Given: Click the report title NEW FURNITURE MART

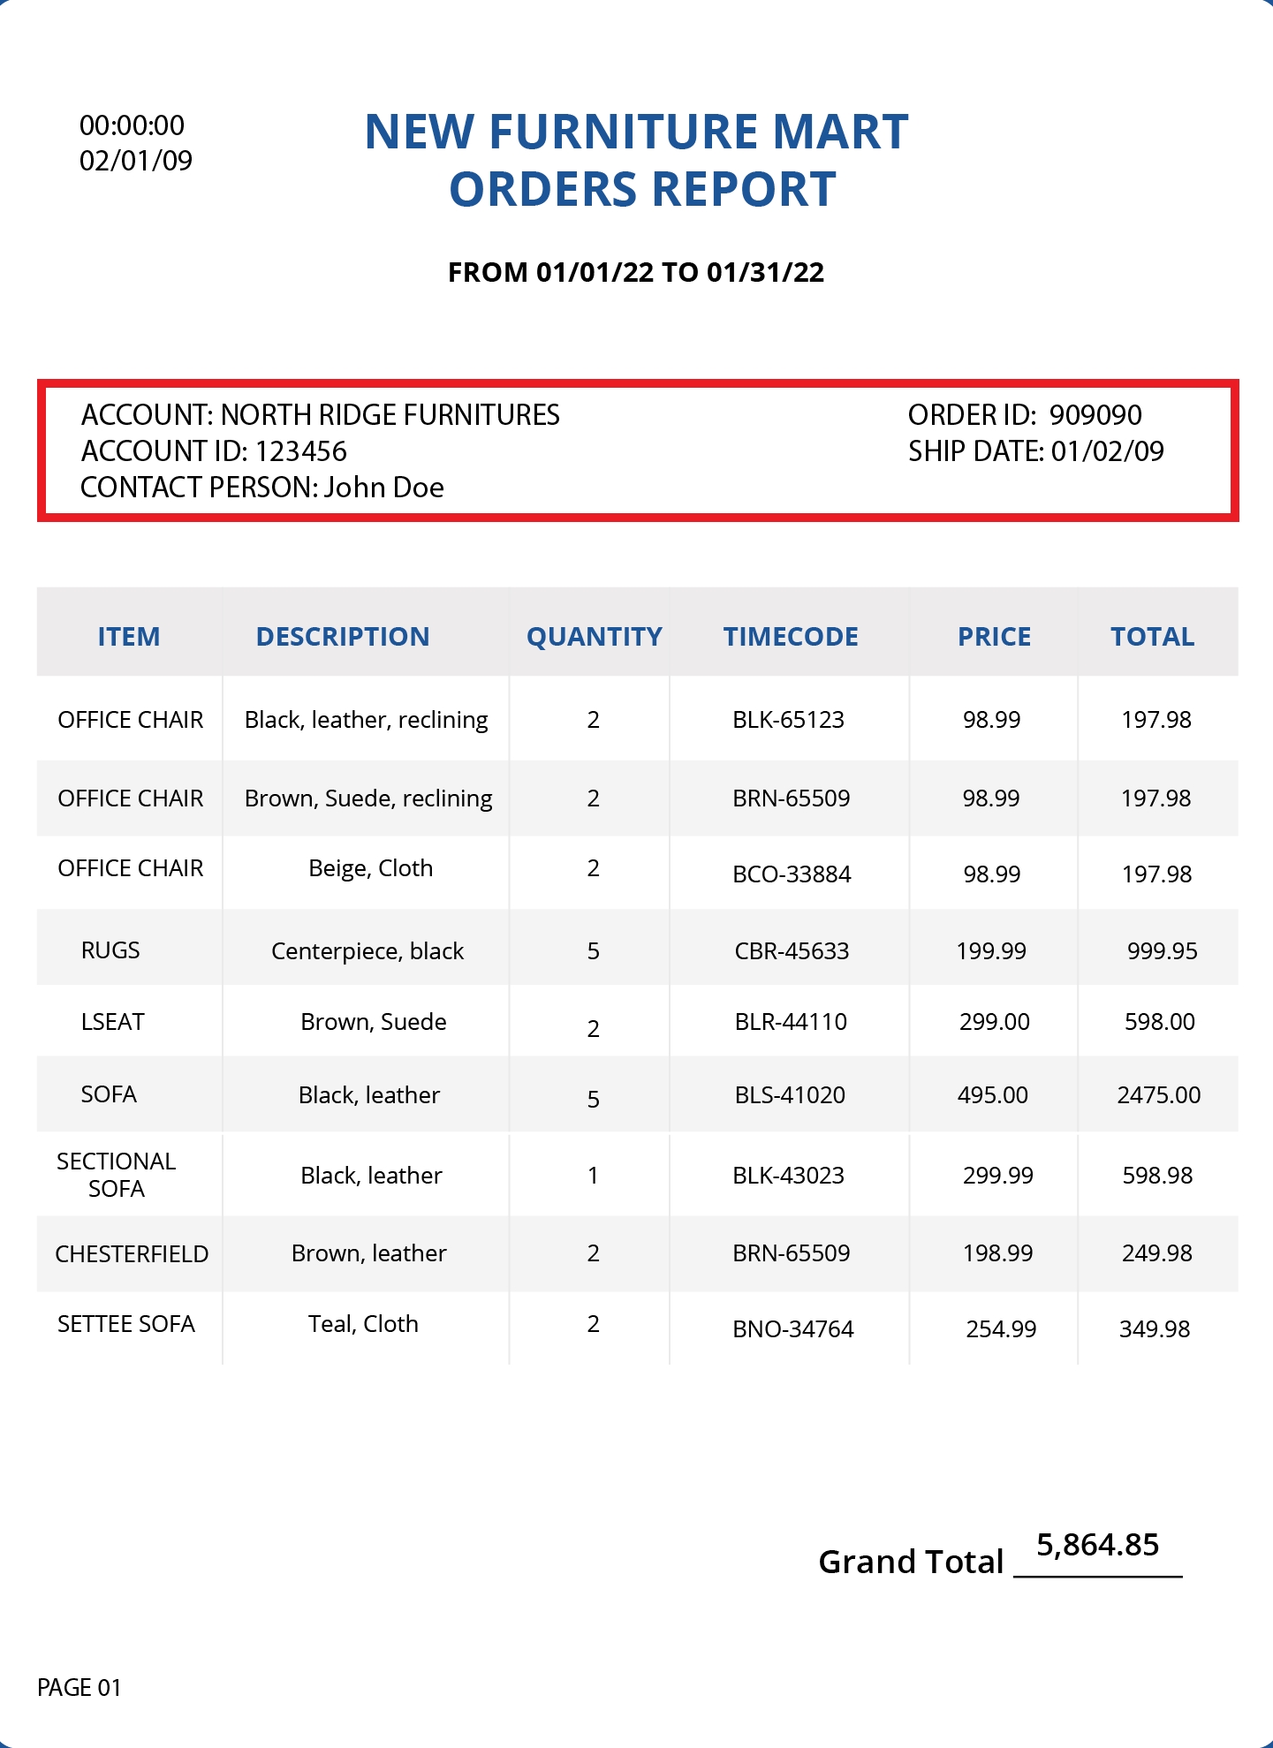Looking at the screenshot, I should pyautogui.click(x=636, y=132).
